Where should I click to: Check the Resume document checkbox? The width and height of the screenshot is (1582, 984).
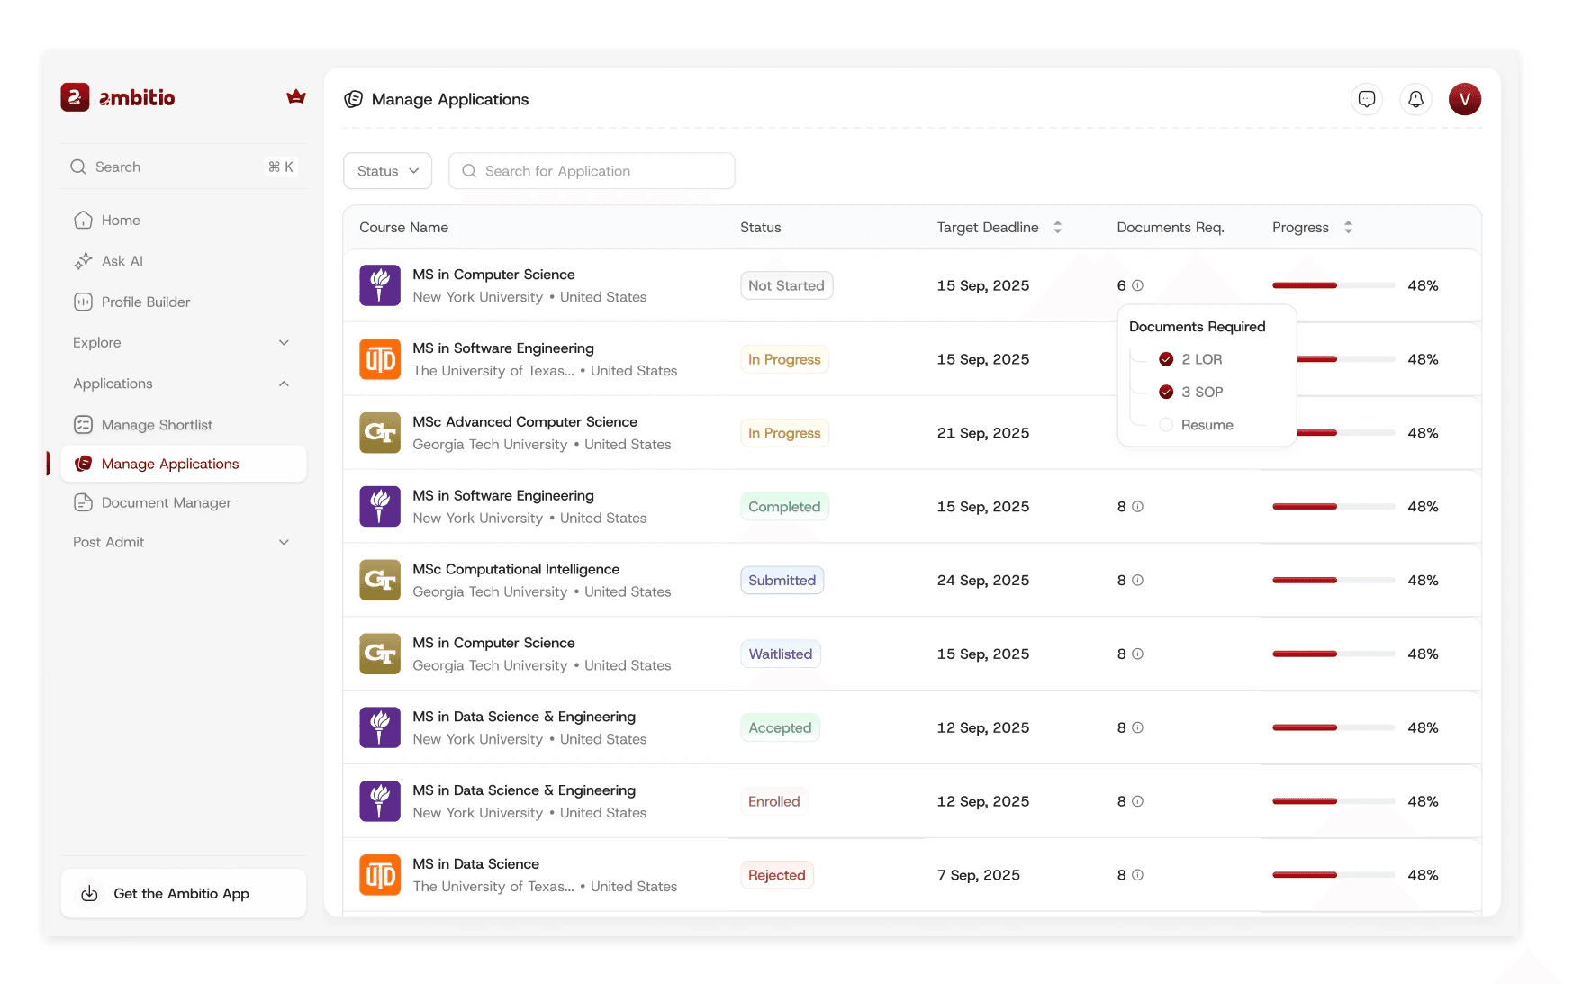[1166, 425]
